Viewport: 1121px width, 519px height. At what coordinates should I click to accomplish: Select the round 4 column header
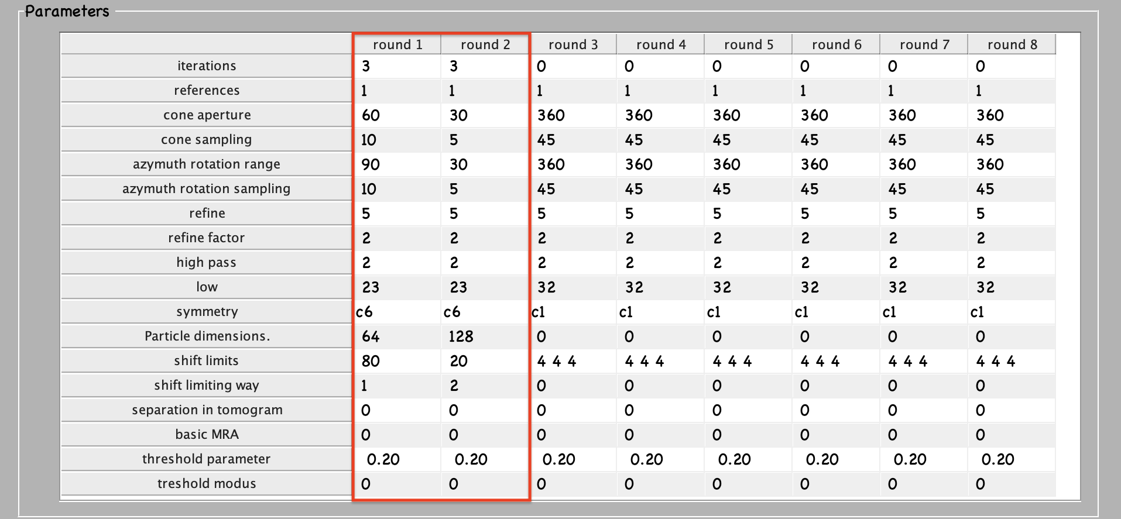[x=661, y=44]
